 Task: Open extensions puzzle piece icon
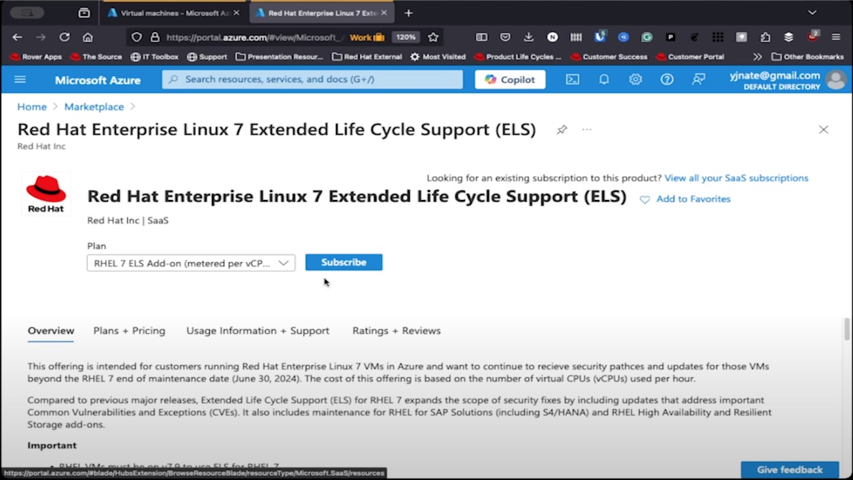click(x=765, y=37)
